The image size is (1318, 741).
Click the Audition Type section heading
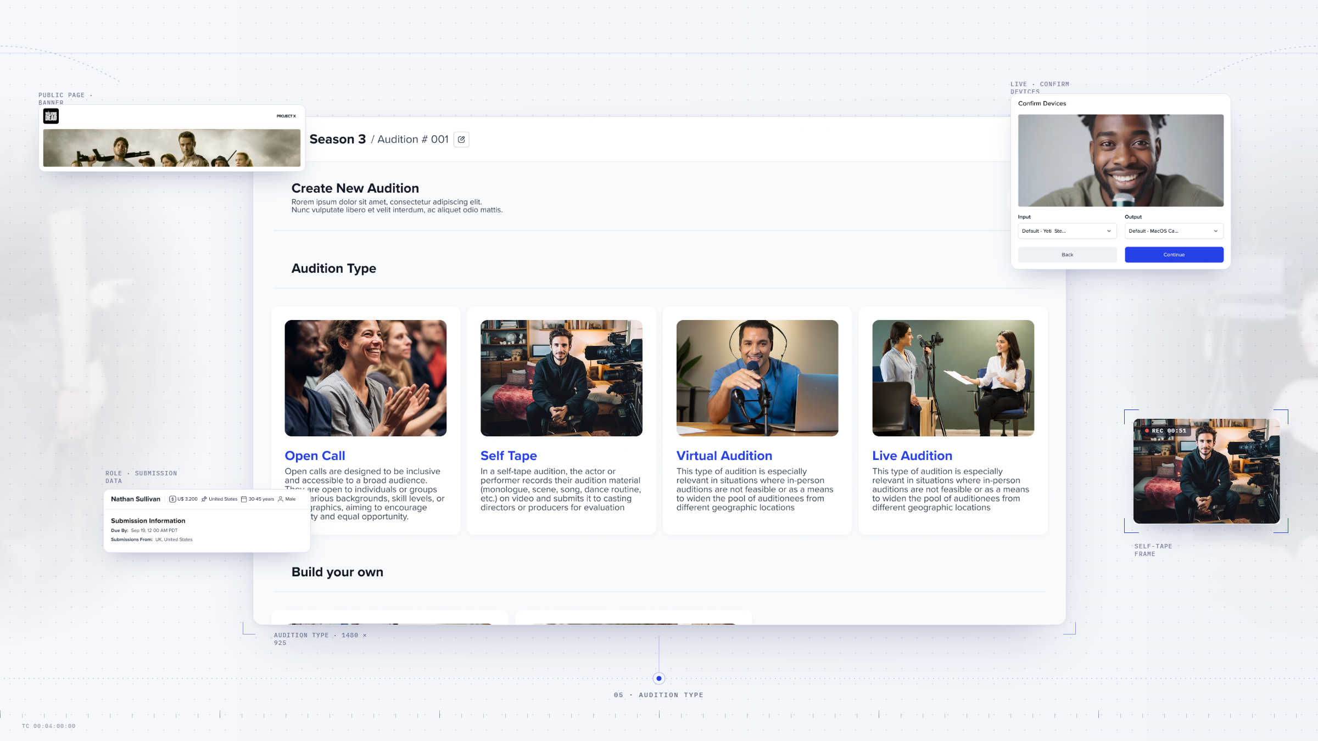tap(333, 268)
